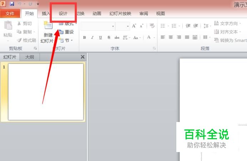Image resolution: width=247 pixels, height=161 pixels.
Task: Select the 大纲 (Outline) pane tab
Action: tap(30, 57)
